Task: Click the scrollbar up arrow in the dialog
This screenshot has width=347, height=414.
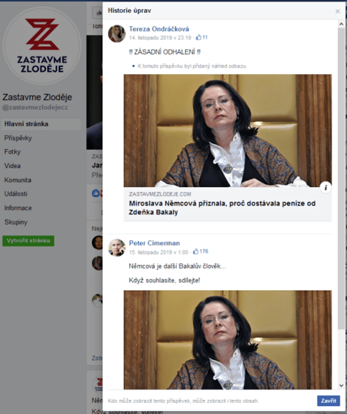Action: point(341,24)
